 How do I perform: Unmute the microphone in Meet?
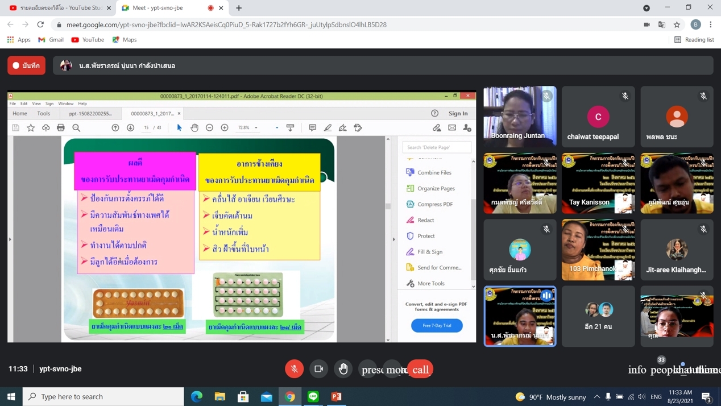click(294, 369)
